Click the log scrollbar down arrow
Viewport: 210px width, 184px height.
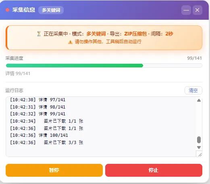click(x=199, y=147)
